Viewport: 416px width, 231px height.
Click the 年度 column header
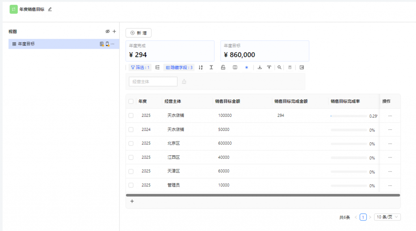(x=143, y=101)
